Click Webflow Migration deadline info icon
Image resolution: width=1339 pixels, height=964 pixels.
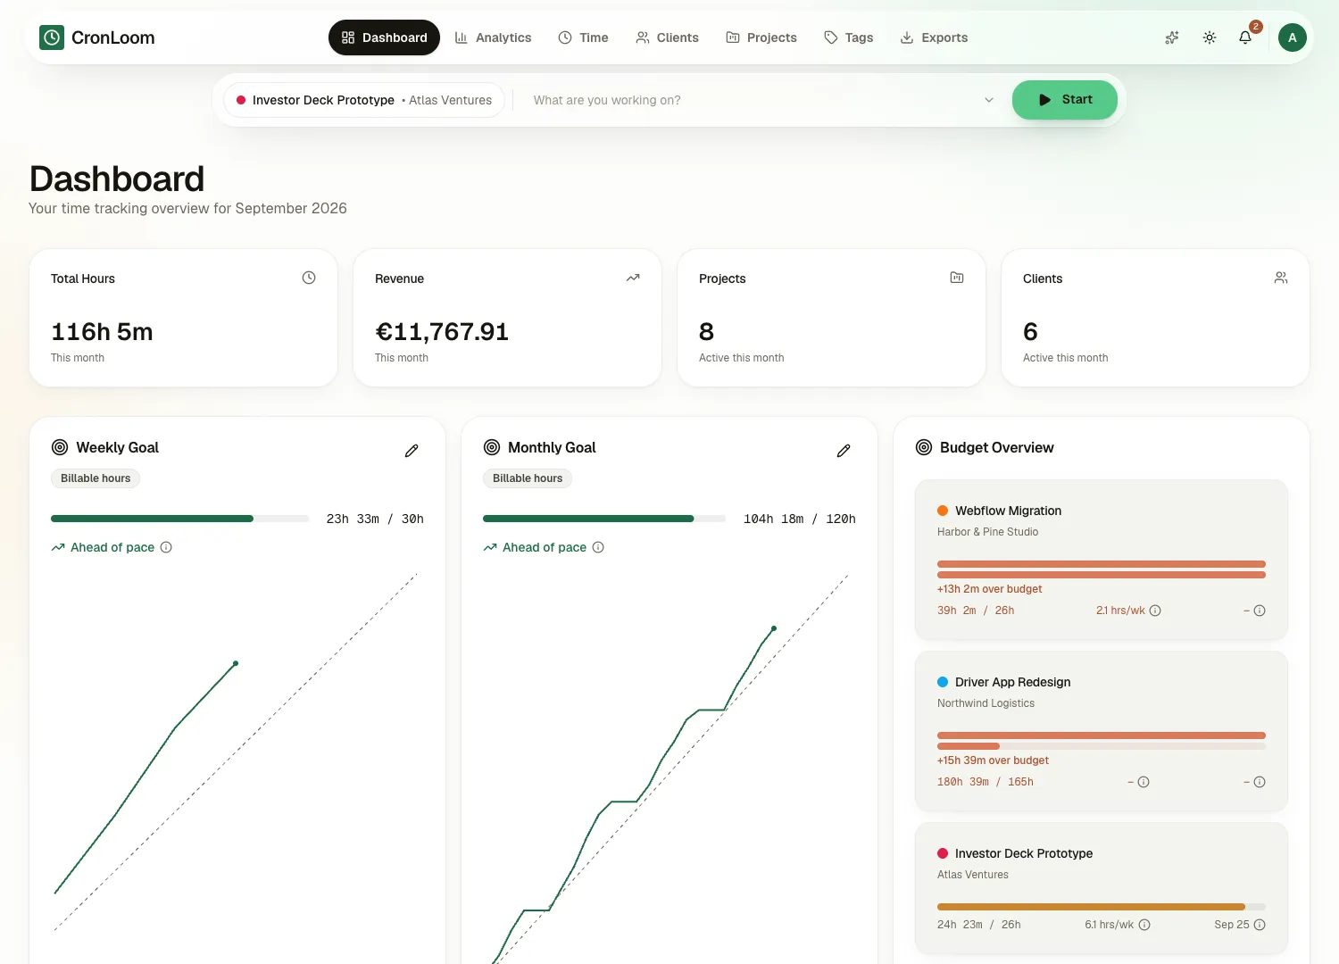(1260, 611)
